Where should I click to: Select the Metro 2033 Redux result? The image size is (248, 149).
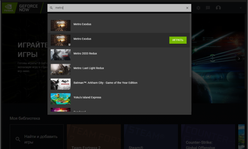(119, 55)
